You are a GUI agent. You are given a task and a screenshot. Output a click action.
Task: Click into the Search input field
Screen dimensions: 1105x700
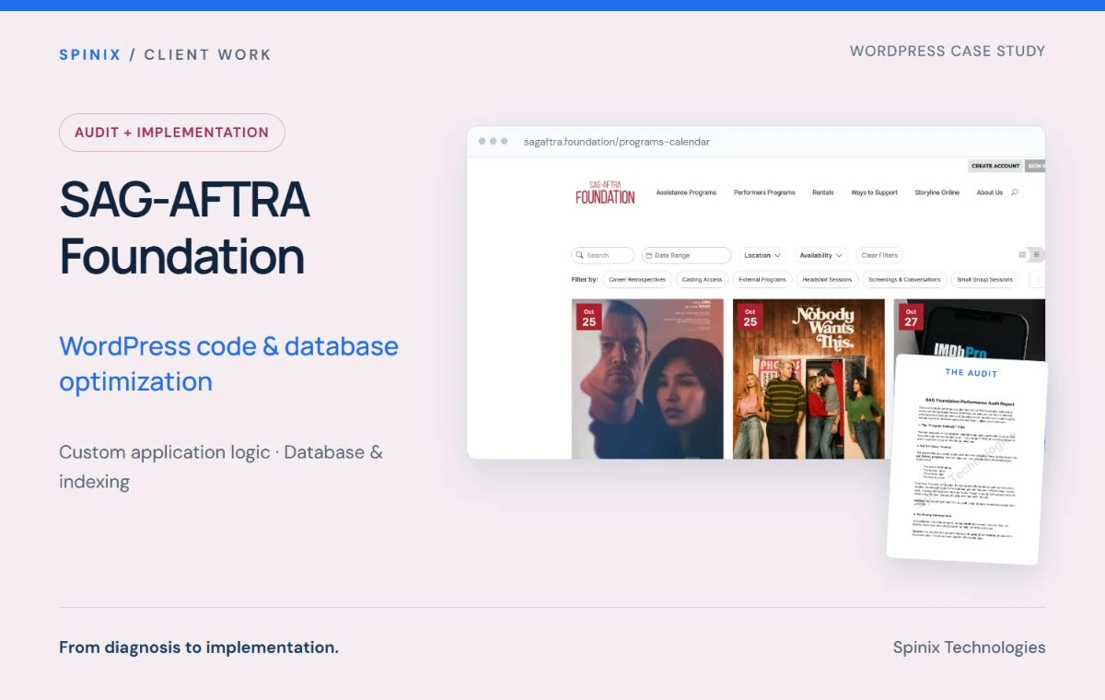[603, 255]
